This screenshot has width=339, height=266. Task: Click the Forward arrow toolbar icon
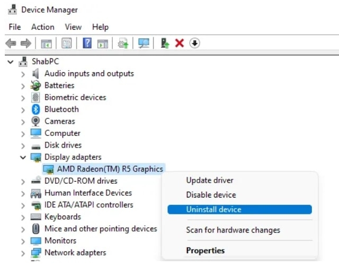(x=26, y=44)
